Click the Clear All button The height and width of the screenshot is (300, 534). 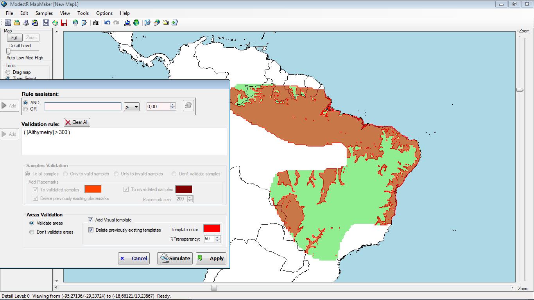click(77, 122)
